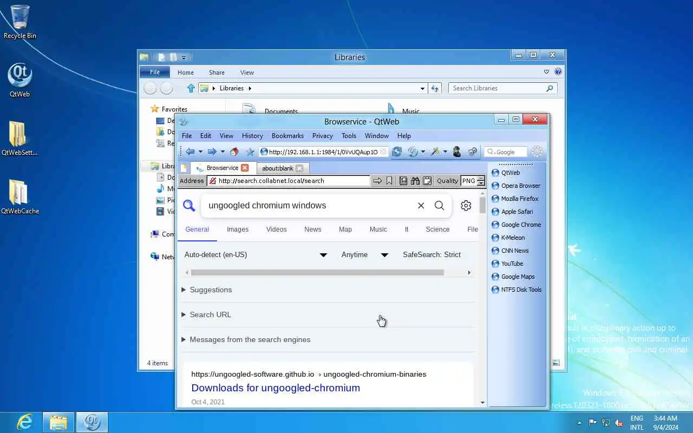The height and width of the screenshot is (433, 693).
Task: Open the QtWeb logo dropdown arrow
Action: [423, 152]
